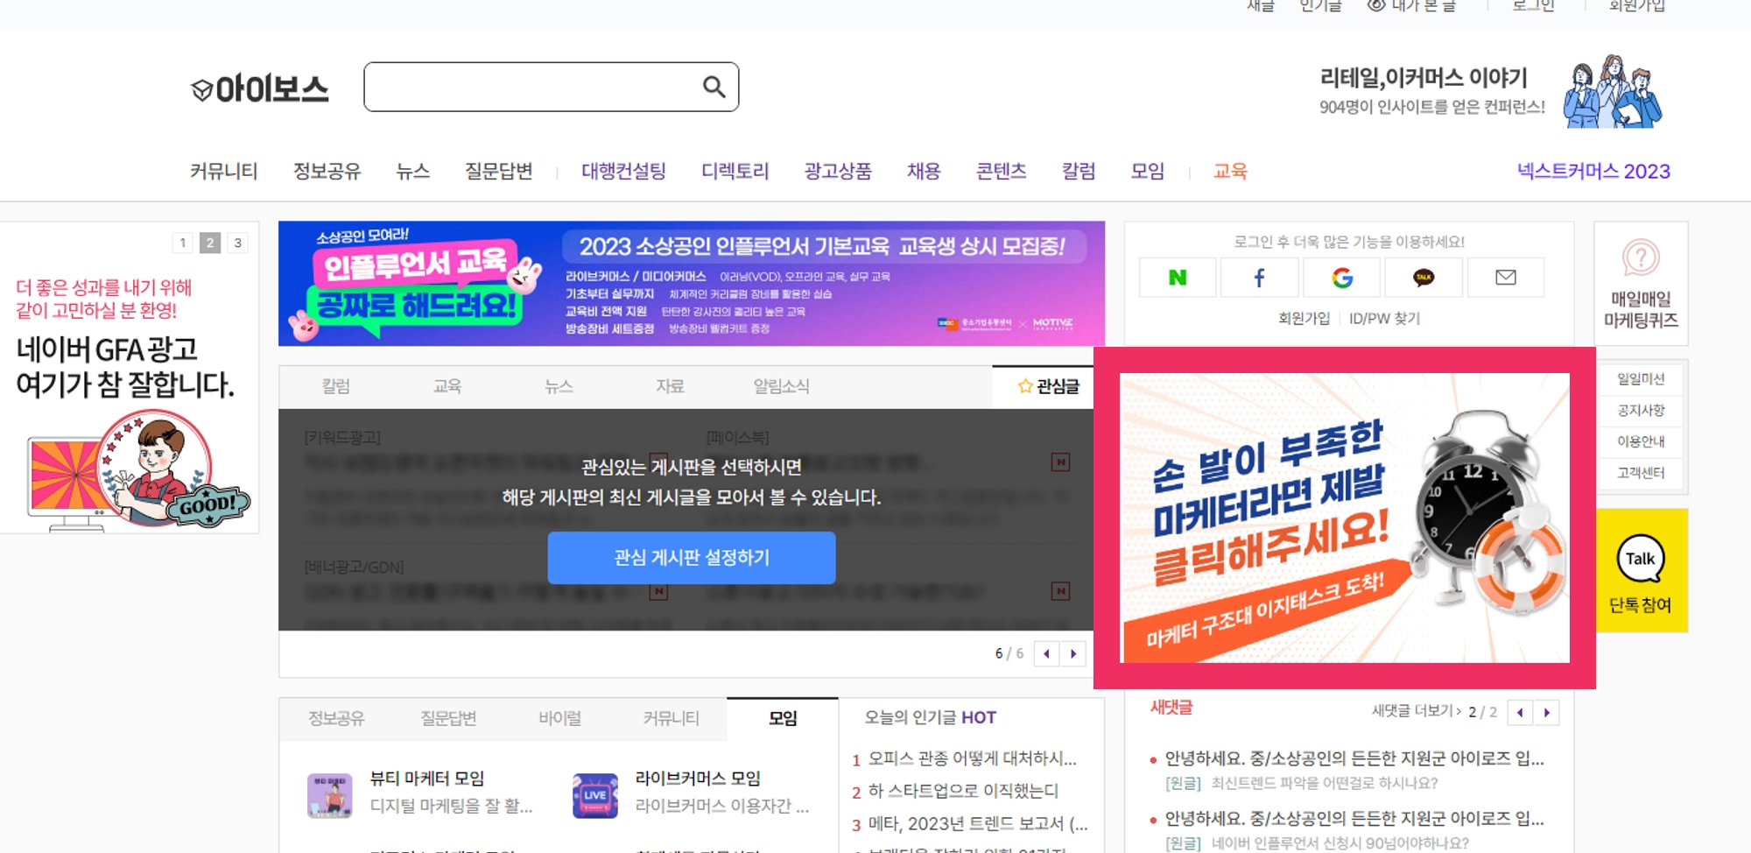Click the 새댓글 더보기 link
This screenshot has width=1751, height=853.
1416,711
